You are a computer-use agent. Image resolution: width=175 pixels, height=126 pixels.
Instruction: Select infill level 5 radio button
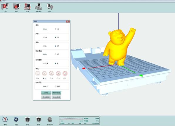point(64,78)
